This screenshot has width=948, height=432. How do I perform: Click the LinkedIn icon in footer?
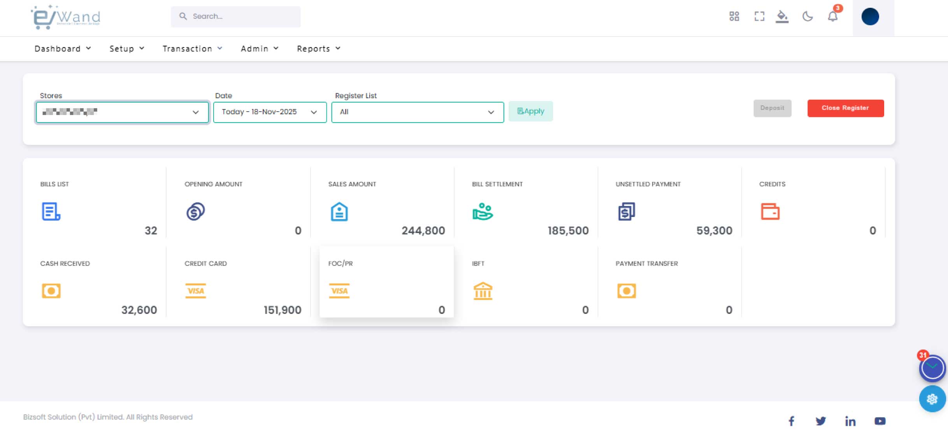[851, 421]
